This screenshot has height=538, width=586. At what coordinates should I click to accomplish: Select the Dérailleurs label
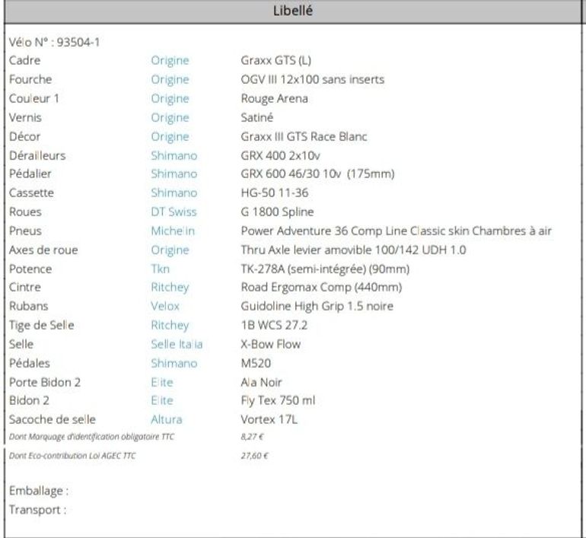tap(37, 155)
